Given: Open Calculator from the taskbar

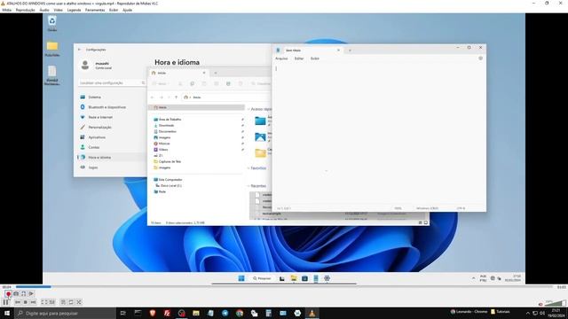Looking at the screenshot, I should pyautogui.click(x=268, y=313).
